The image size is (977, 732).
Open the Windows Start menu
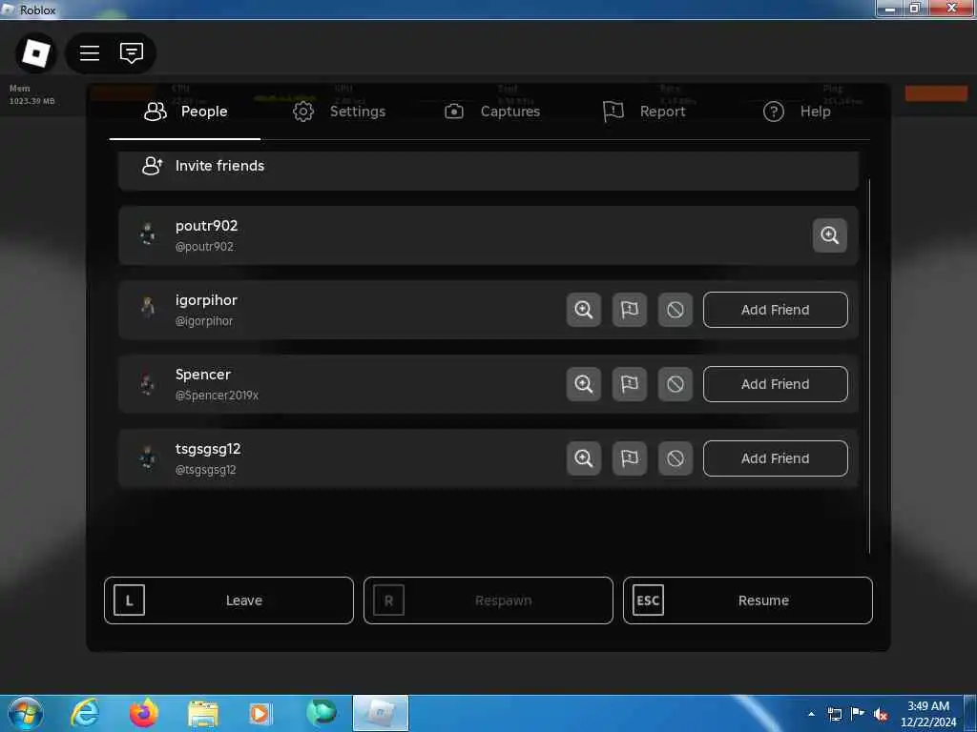(x=26, y=713)
